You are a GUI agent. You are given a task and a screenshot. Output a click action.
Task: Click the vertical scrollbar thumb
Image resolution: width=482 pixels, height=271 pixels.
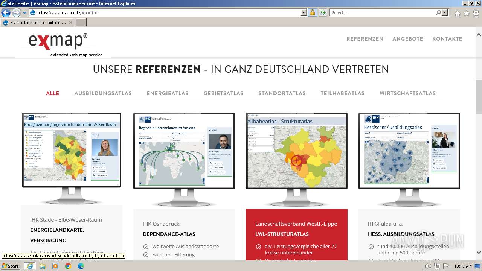click(x=479, y=97)
